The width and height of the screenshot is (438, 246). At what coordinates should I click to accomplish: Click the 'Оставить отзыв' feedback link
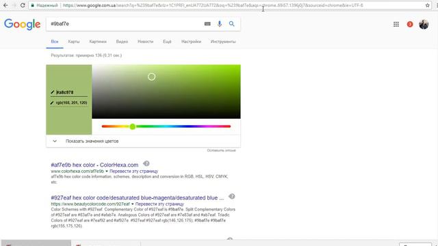pos(221,150)
